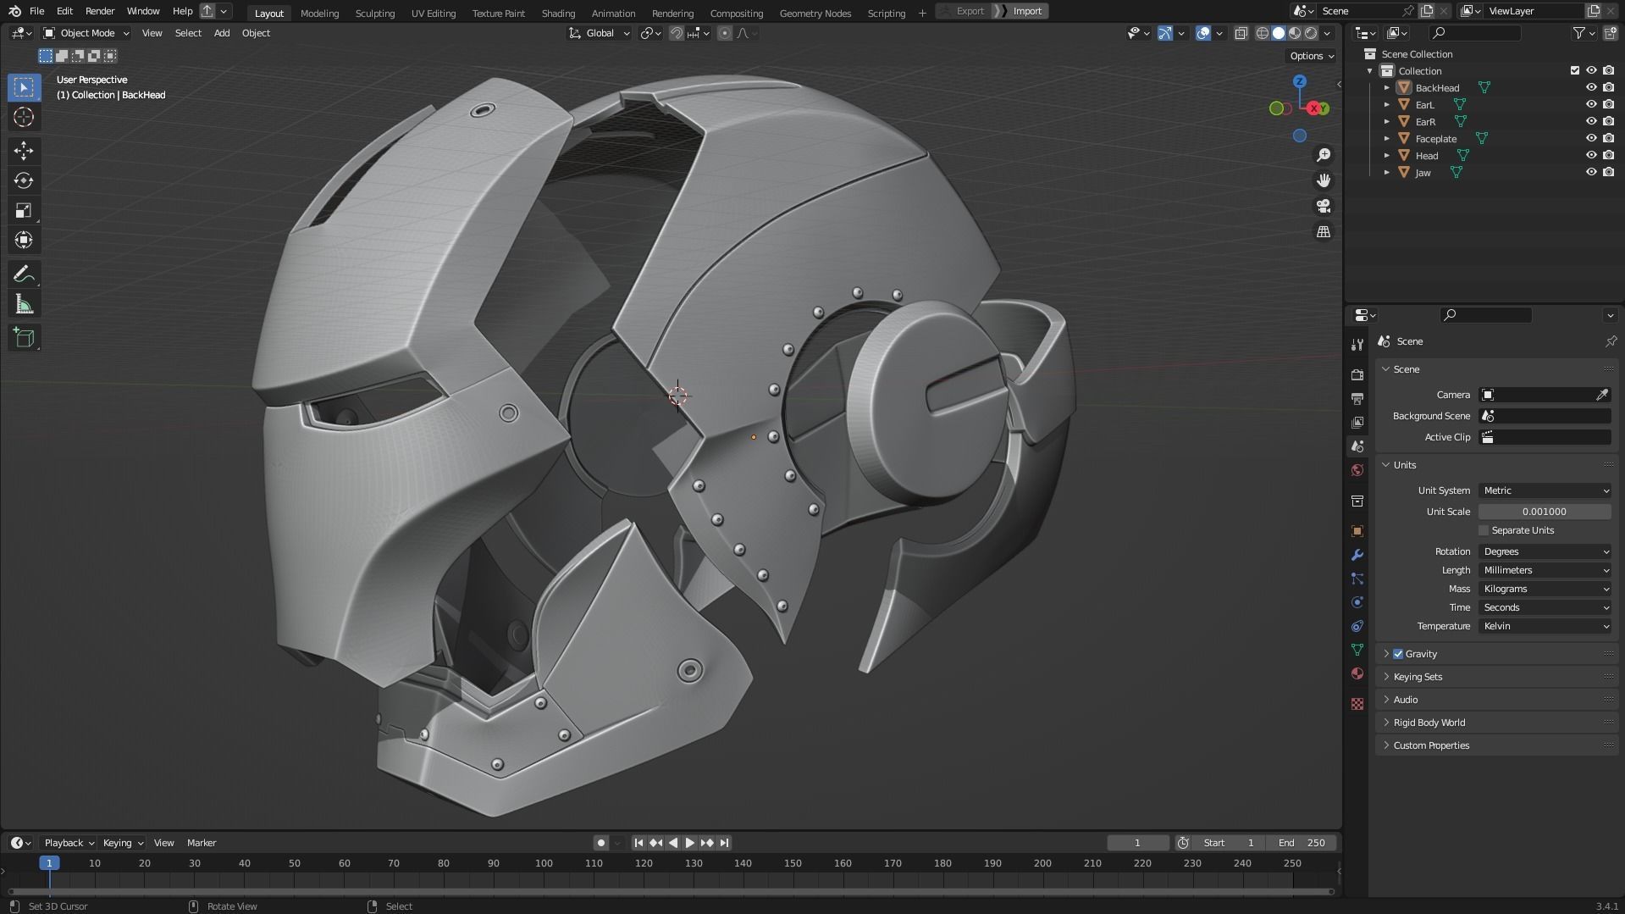Select the Transform tool
The height and width of the screenshot is (914, 1625).
point(24,240)
